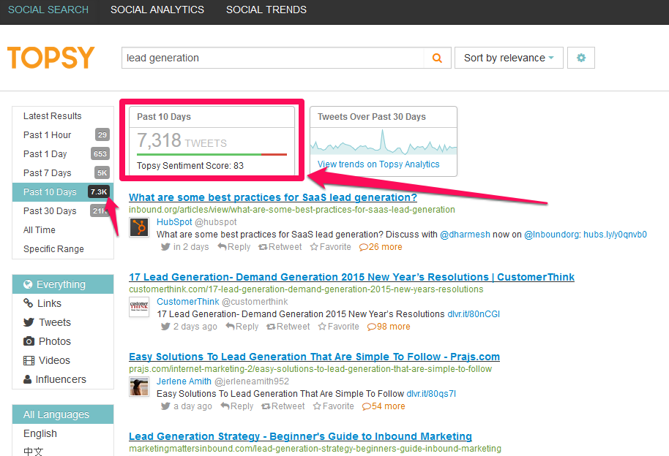Click Twitter bird icon beside '2 days ago'
Screen dimensions: 669x456
point(165,327)
